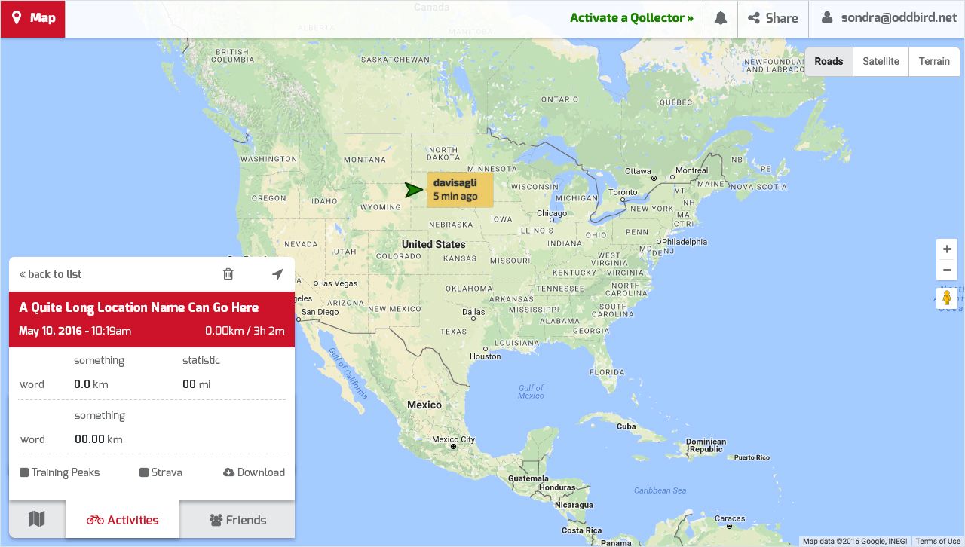Download the activity
This screenshot has width=965, height=547.
click(x=254, y=472)
